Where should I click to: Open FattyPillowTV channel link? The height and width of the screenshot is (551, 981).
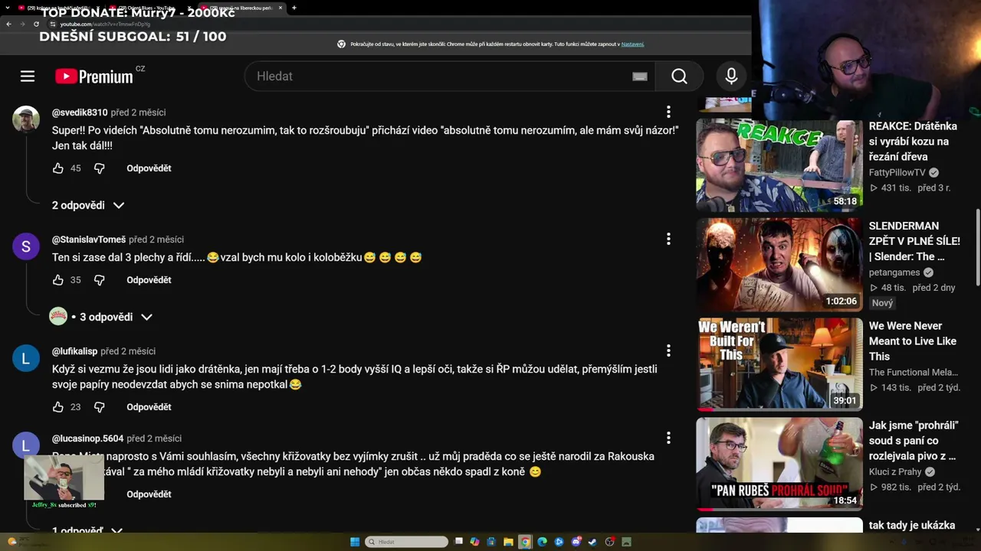897,173
